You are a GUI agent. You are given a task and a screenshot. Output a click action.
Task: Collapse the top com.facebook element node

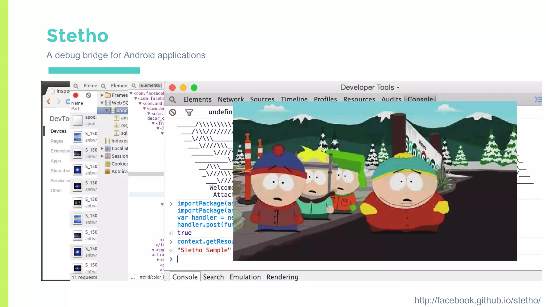tap(131, 93)
